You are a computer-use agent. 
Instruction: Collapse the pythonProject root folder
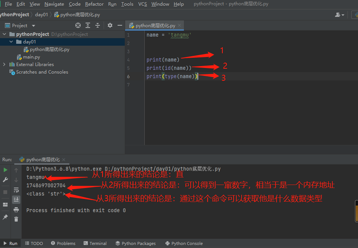[5, 34]
